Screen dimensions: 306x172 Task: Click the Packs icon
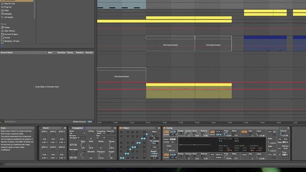(x=2, y=28)
